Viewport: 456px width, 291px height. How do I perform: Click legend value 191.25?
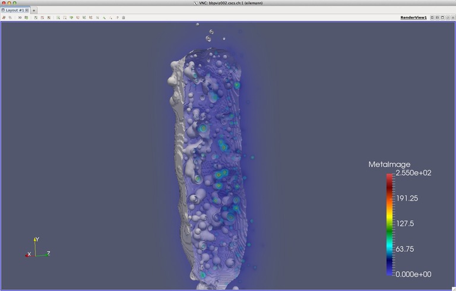click(x=407, y=198)
